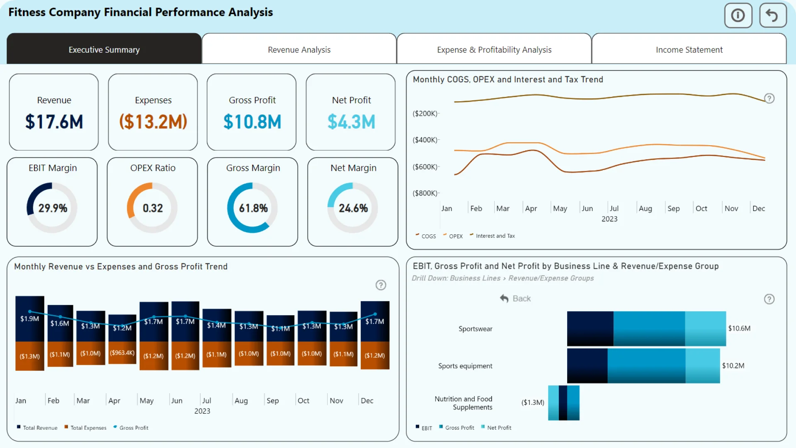Click the Gross Margin 61.8% gauge

(x=253, y=207)
